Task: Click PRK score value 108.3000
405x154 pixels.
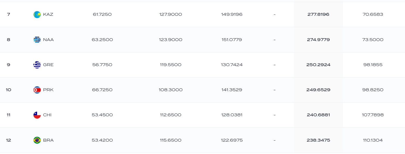Action: point(171,90)
